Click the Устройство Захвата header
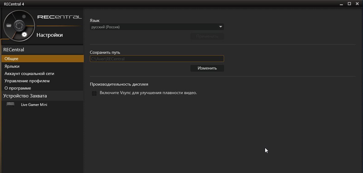 click(x=43, y=96)
